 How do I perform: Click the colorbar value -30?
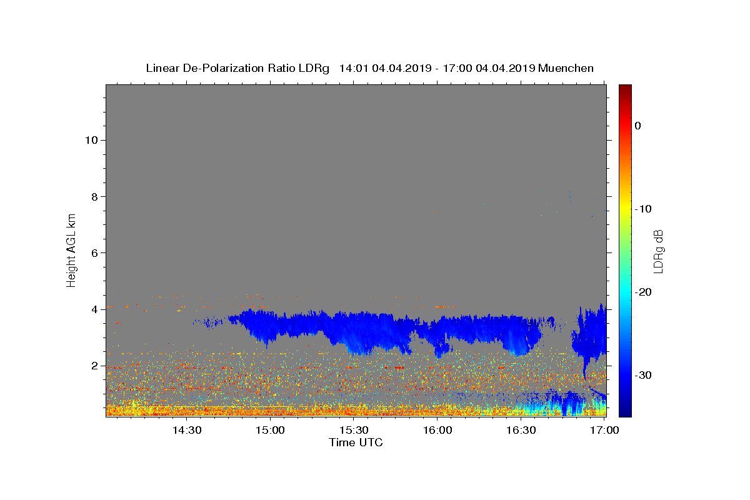tap(643, 375)
